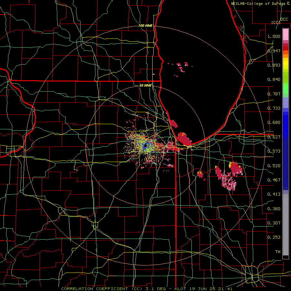The image size is (291, 291).
Task: Click the dark radar site dot at the clutter center
Action: [x=145, y=146]
